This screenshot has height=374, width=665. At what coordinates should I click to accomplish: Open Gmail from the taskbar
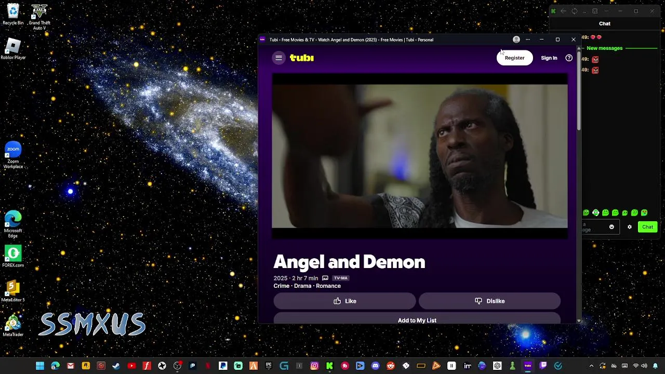click(x=71, y=366)
